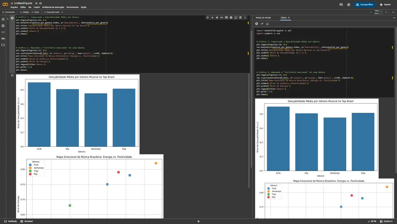Open the Ferramentas menu
The height and width of the screenshot is (224, 397).
(73, 7)
